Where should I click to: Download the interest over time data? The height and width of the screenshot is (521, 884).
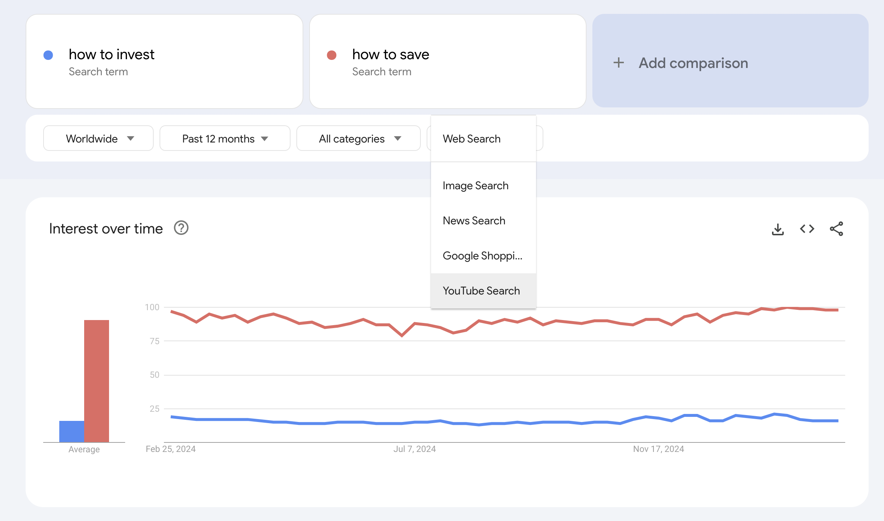tap(778, 229)
